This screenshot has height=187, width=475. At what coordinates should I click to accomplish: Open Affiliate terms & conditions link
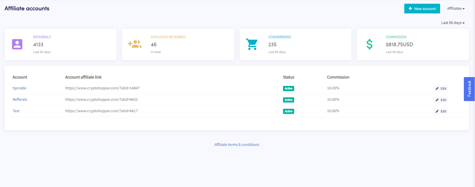click(237, 145)
